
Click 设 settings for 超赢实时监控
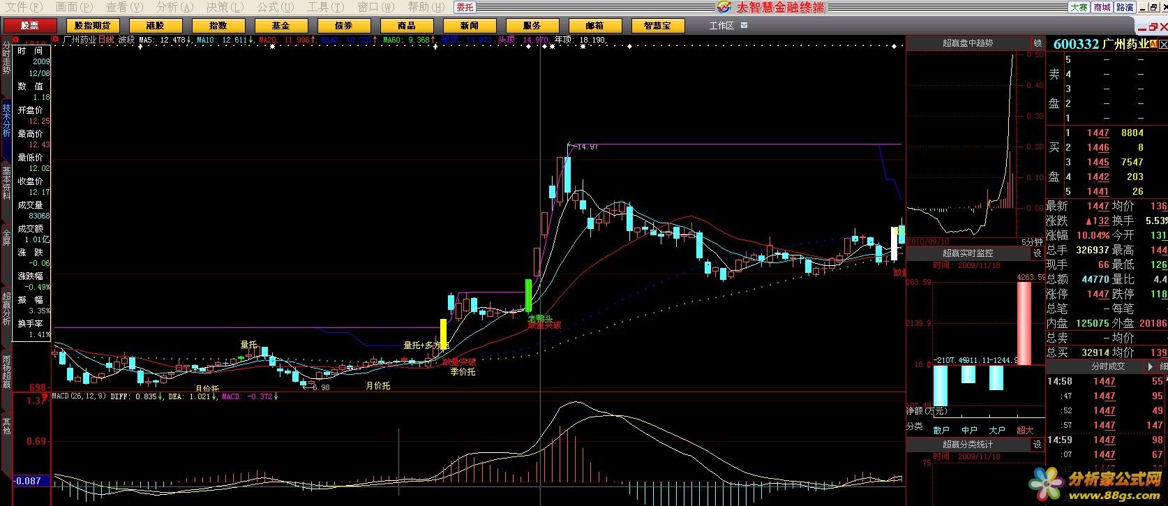tap(1038, 253)
